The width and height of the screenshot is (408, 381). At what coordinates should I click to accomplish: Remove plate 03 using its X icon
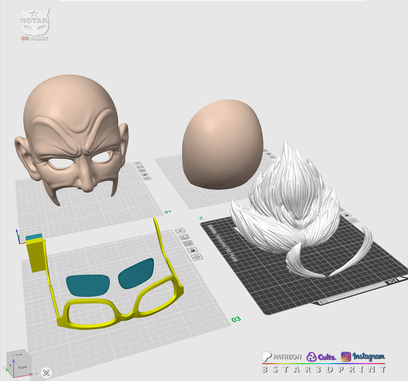(x=180, y=231)
